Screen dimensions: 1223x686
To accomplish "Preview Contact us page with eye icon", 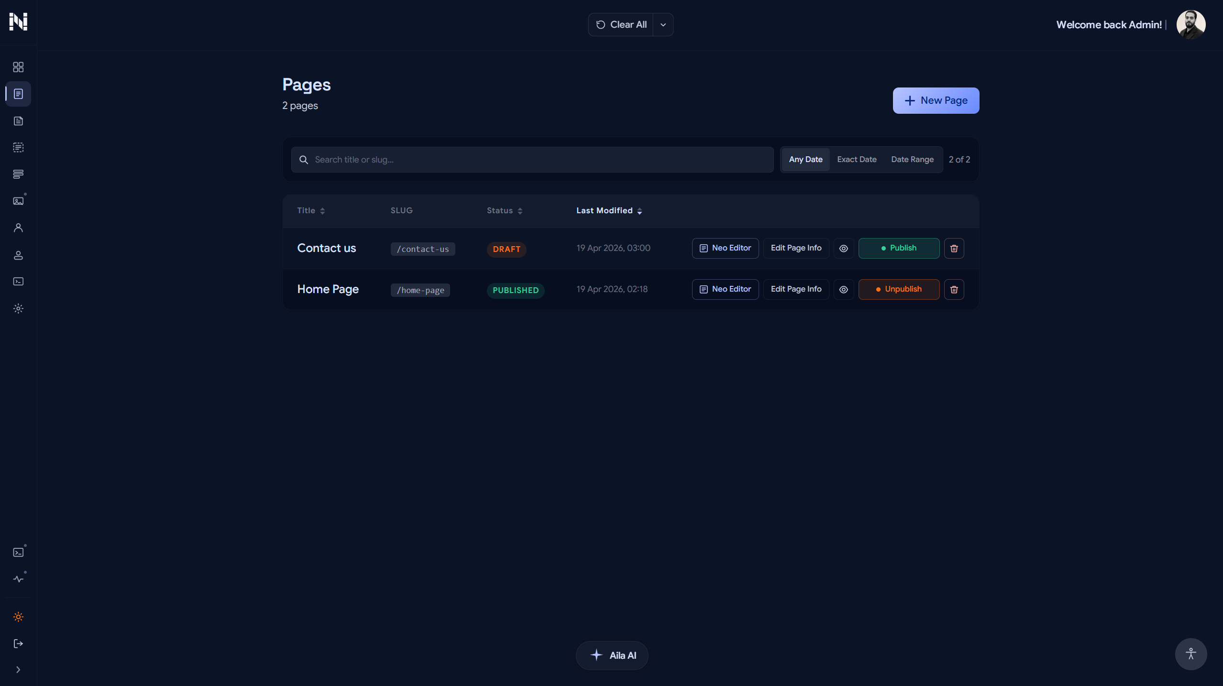I will [x=843, y=248].
